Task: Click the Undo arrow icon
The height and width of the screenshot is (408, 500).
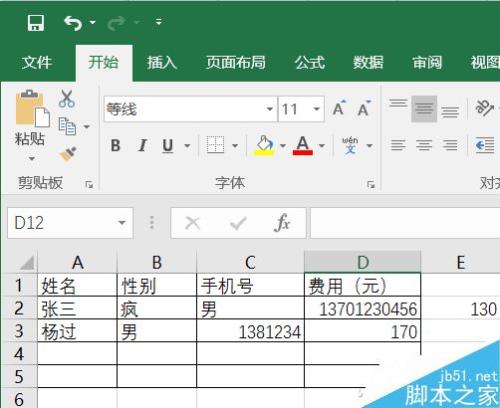Action: pos(73,23)
